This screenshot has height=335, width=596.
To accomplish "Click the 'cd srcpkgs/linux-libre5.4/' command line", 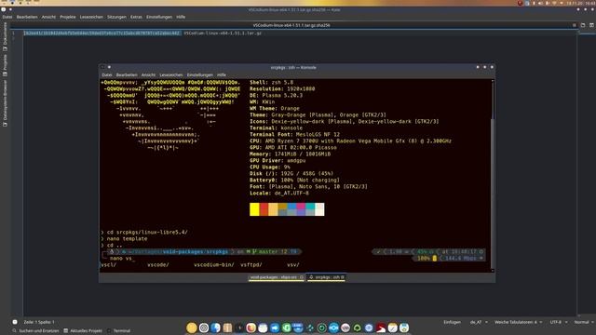I will click(x=147, y=232).
